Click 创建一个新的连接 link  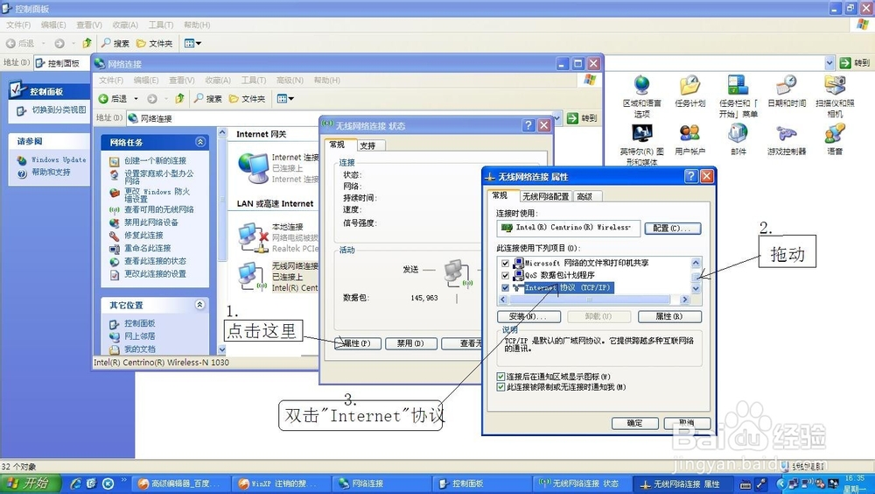coord(155,160)
